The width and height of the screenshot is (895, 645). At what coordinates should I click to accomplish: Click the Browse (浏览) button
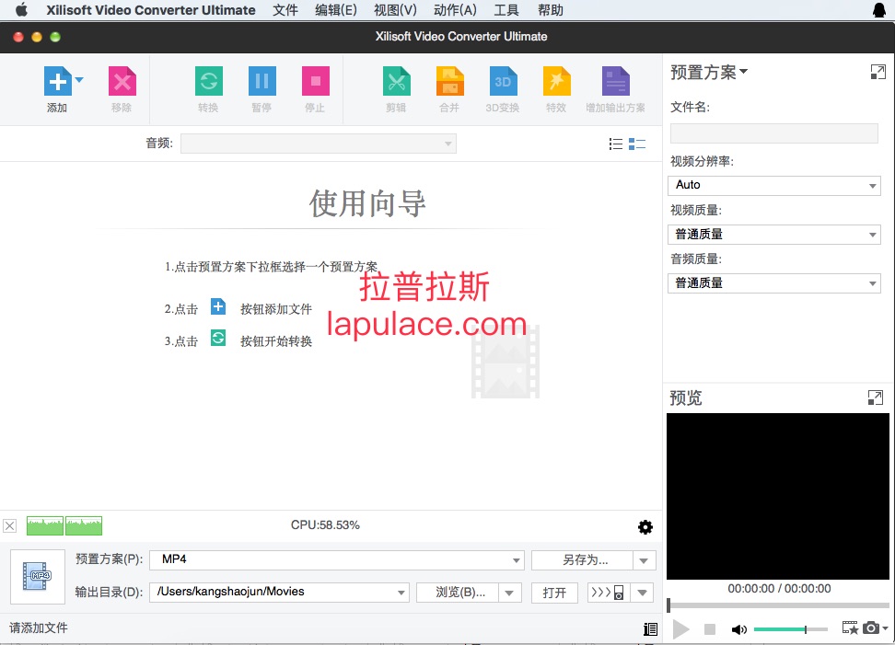(x=459, y=593)
